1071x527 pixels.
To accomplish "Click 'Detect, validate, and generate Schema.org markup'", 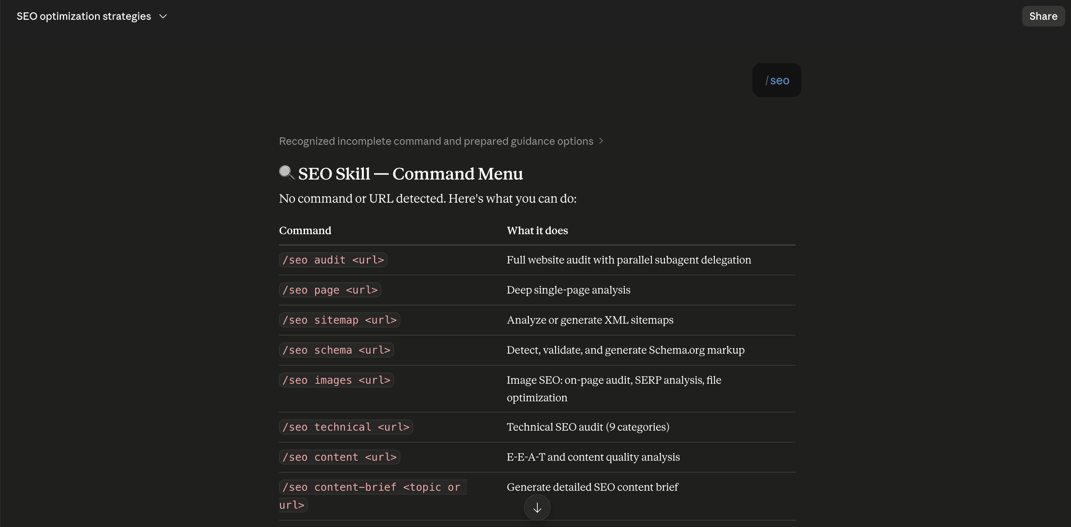I will 625,350.
